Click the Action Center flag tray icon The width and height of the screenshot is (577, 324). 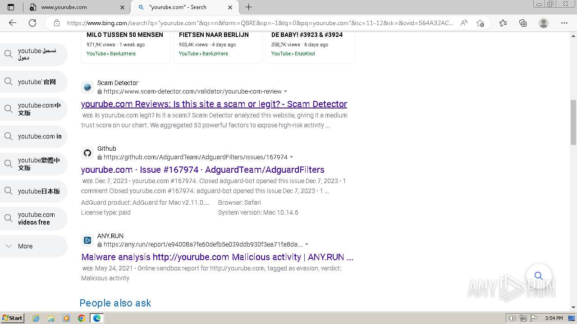point(534,318)
